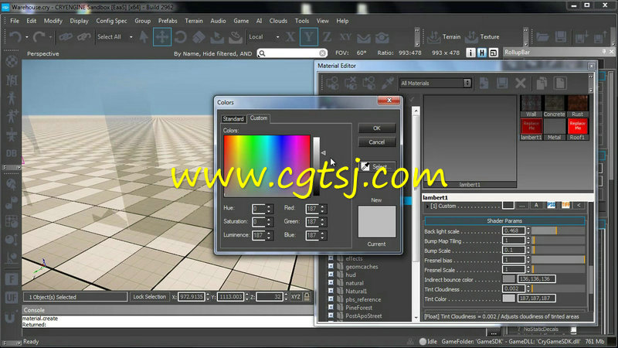Viewport: 618px width, 348px height.
Task: Click Cancel in the Colors dialog
Action: (x=377, y=142)
